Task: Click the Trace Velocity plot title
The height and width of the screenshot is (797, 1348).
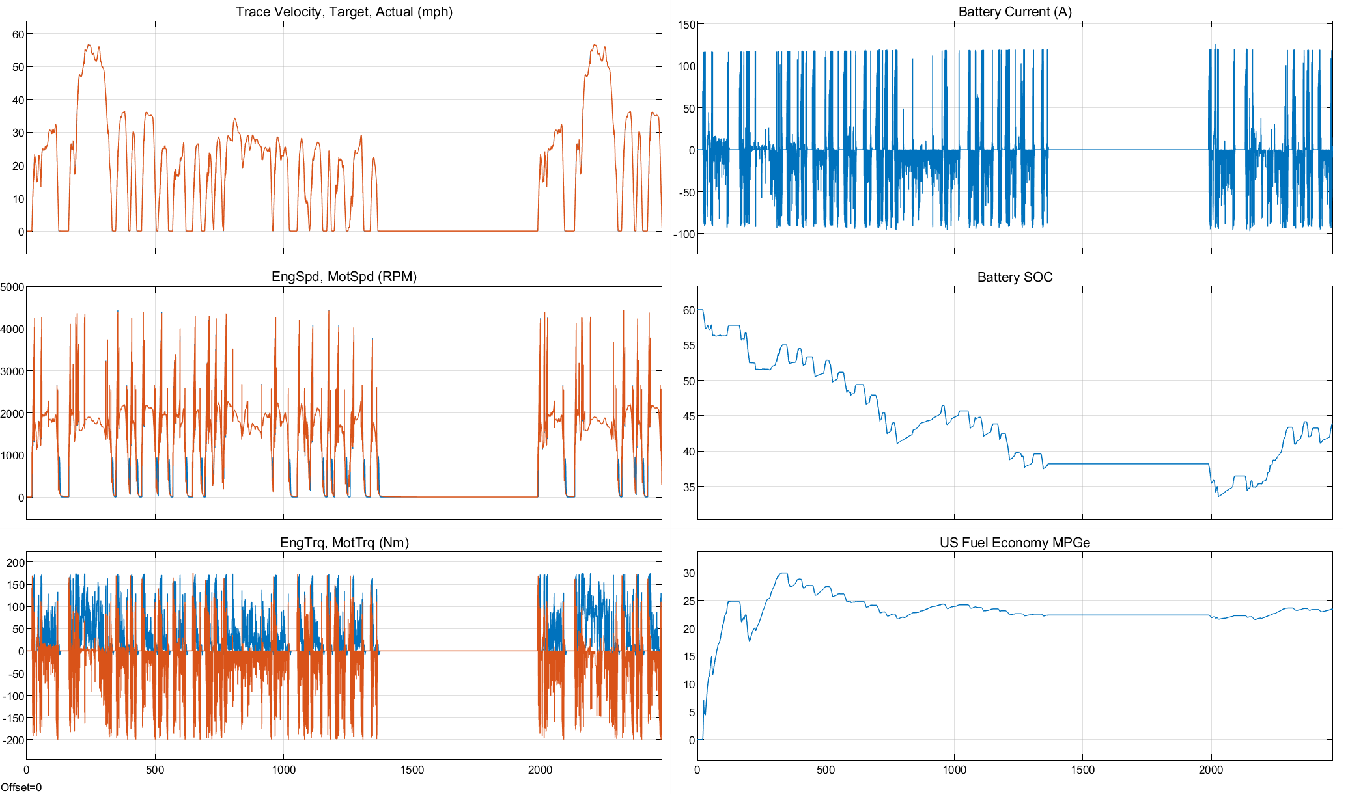Action: click(x=344, y=12)
